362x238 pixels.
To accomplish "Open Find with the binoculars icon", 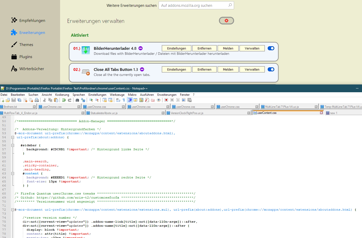I will click(77, 100).
